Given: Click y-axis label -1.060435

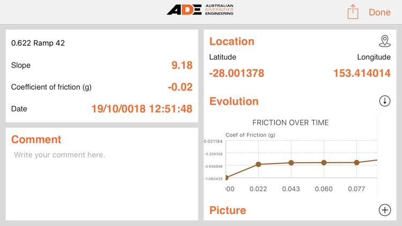Looking at the screenshot, I should click(213, 179).
